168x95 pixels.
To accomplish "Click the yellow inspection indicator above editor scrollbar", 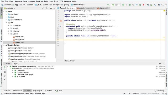I will 164,11.
